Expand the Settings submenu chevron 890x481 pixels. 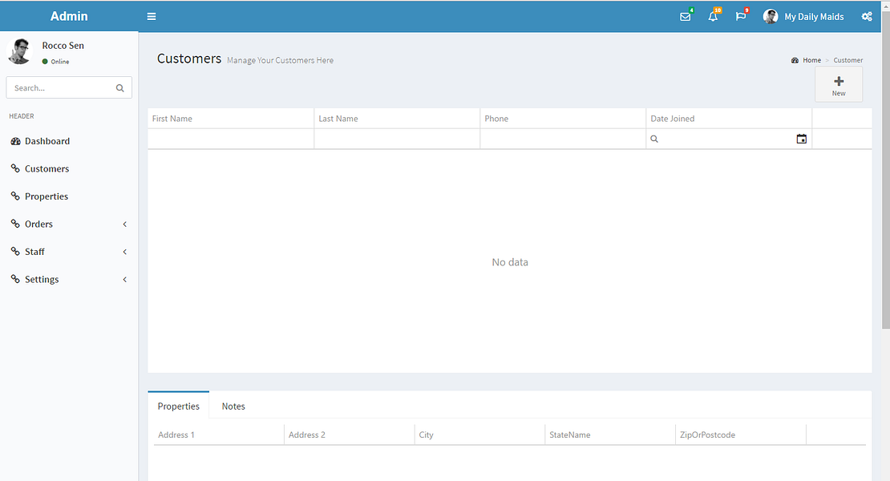(125, 280)
